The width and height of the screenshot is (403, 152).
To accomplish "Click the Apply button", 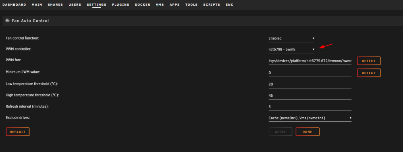I will pyautogui.click(x=280, y=132).
